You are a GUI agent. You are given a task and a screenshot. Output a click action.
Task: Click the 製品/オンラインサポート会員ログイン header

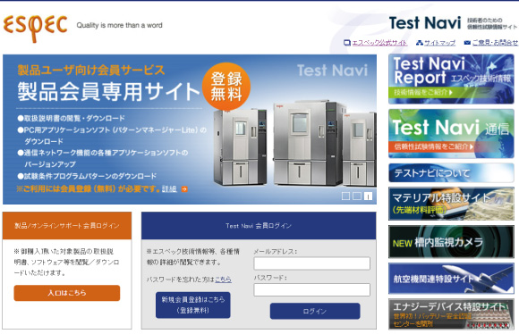coord(67,226)
